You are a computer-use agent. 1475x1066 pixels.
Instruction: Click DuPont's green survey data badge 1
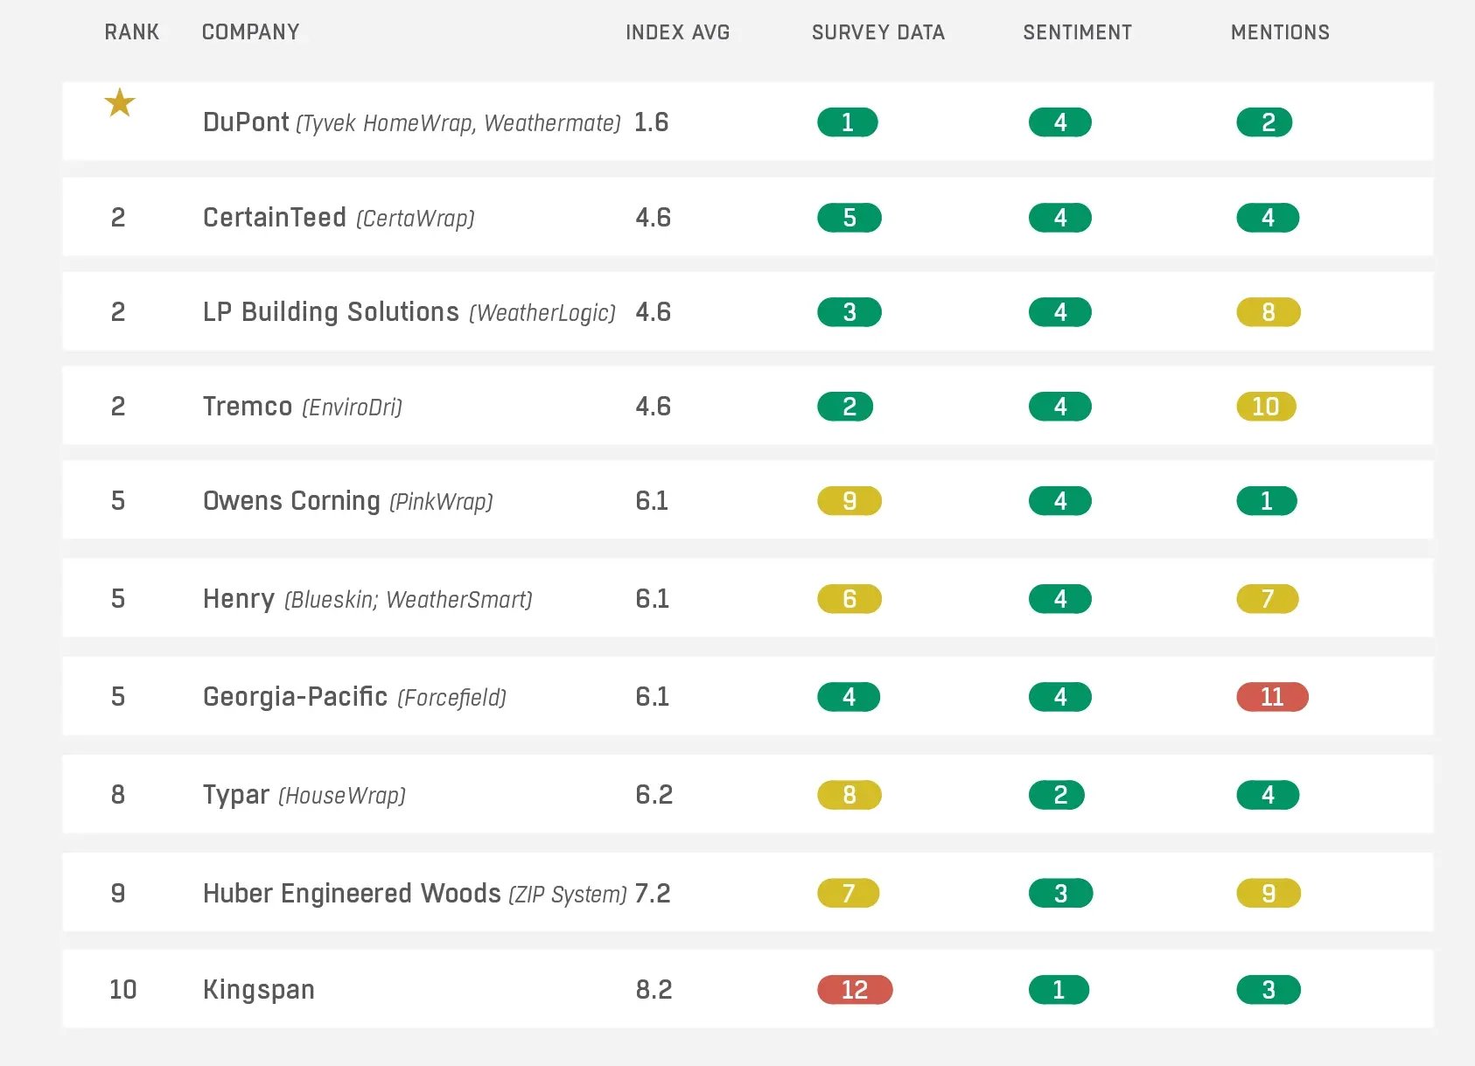coord(847,122)
